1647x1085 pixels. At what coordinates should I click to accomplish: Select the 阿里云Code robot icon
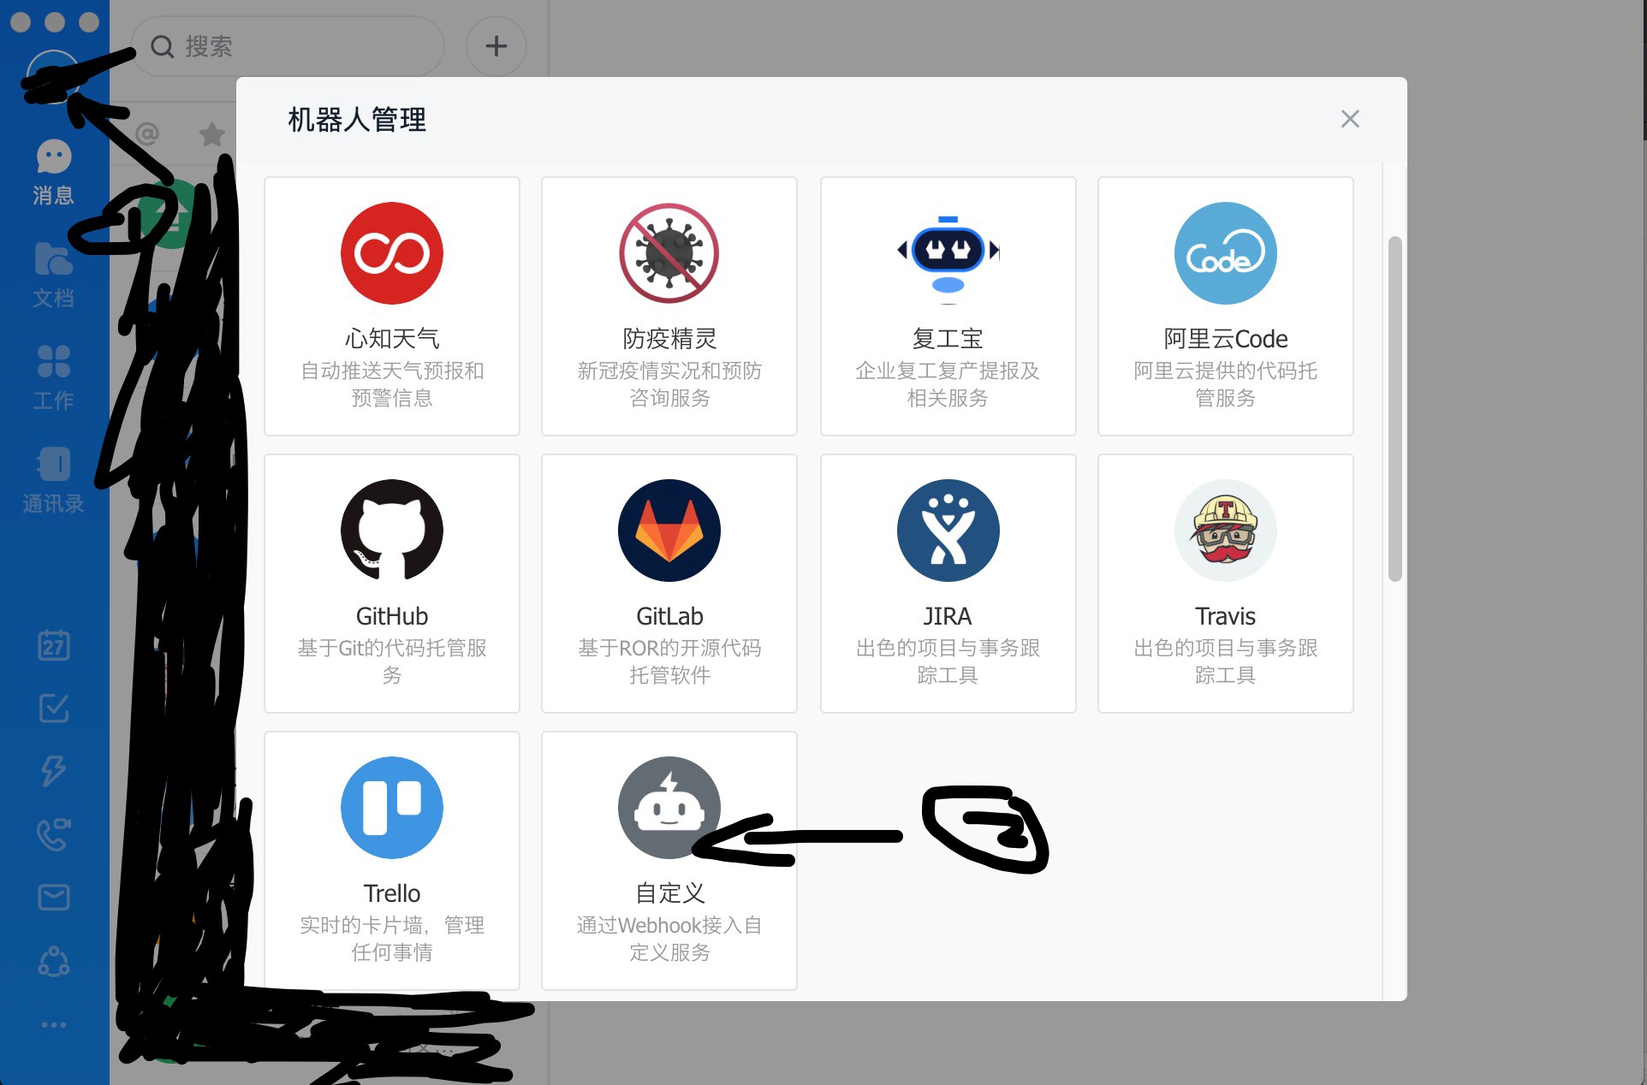1225,254
